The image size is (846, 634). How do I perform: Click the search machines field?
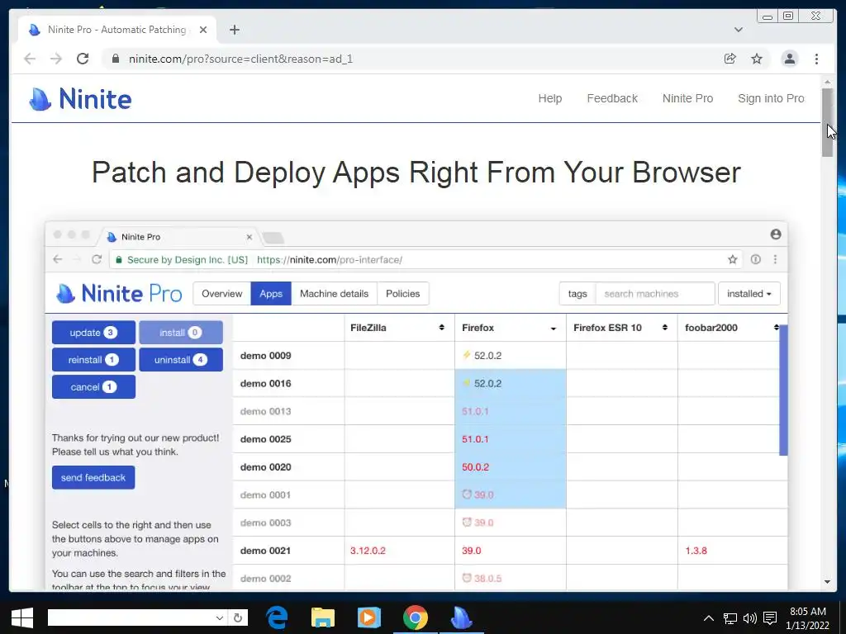(x=655, y=294)
